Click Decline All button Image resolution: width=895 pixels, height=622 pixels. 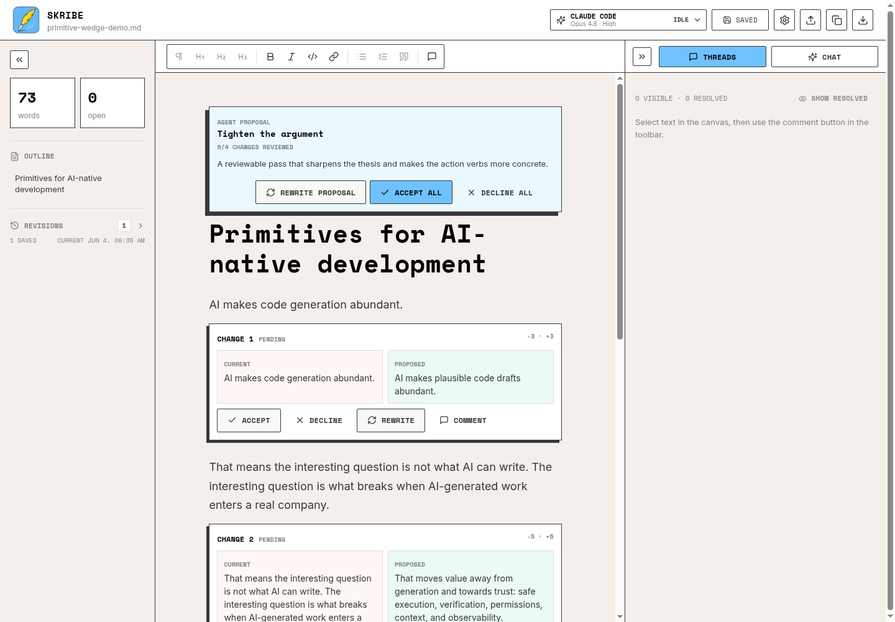500,192
